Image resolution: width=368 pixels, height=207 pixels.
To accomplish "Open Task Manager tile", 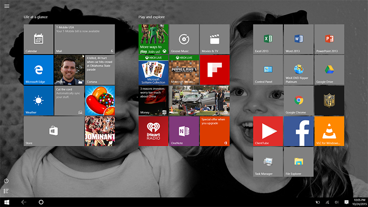I will (268, 162).
